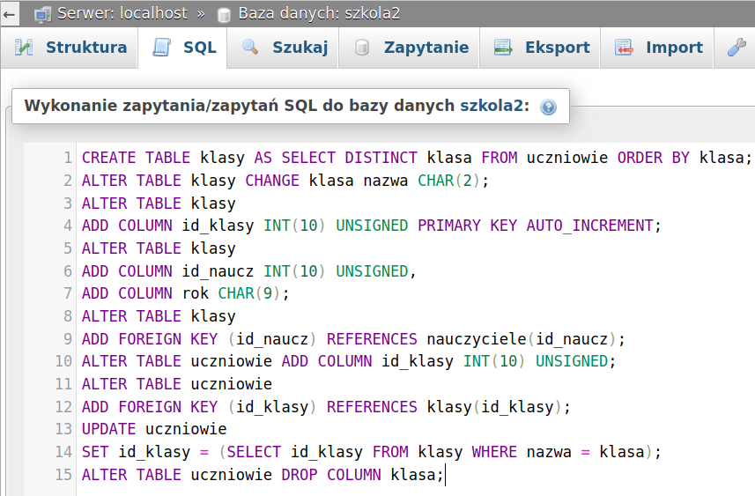Image resolution: width=755 pixels, height=496 pixels.
Task: Click line 13 UPDATE uczniowie text
Action: [154, 429]
